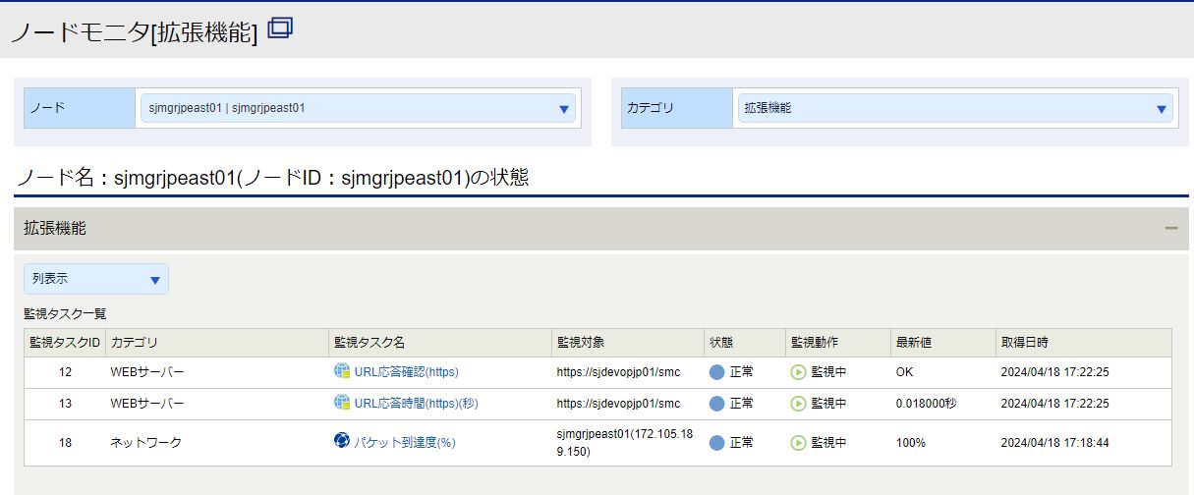Open the 列表示 column display dropdown
1194x495 pixels.
[x=96, y=279]
